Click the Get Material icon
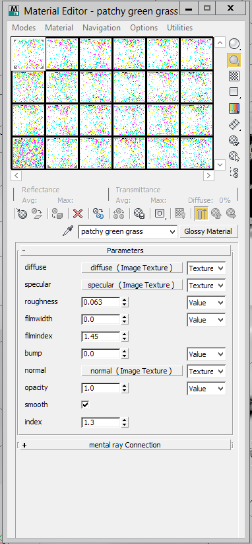This screenshot has width=252, height=544. point(22,214)
